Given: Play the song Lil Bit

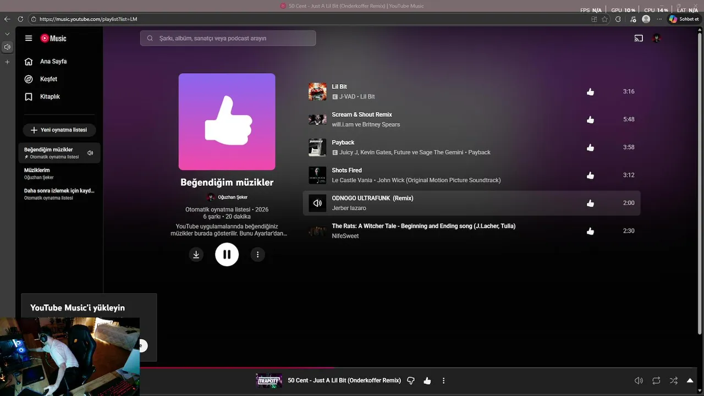Looking at the screenshot, I should [x=339, y=87].
